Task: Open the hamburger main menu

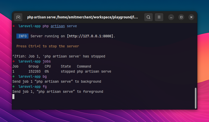Action: point(159,17)
